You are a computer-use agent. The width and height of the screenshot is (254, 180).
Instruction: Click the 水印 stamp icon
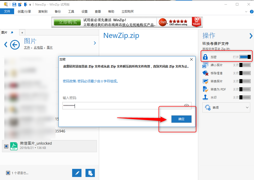[205, 97]
